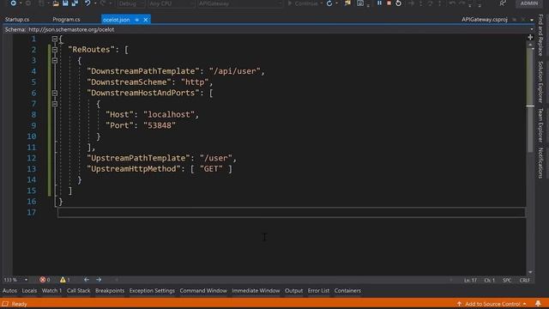This screenshot has width=549, height=309.
Task: Open the Exception Settings tab
Action: 152,290
